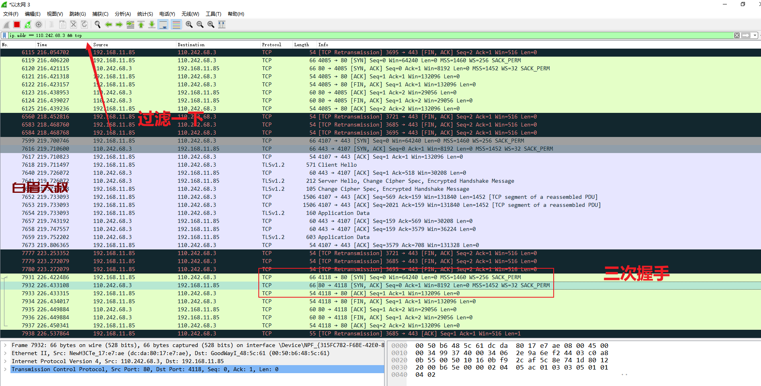Toggle auto-scroll during live capture

click(x=163, y=25)
